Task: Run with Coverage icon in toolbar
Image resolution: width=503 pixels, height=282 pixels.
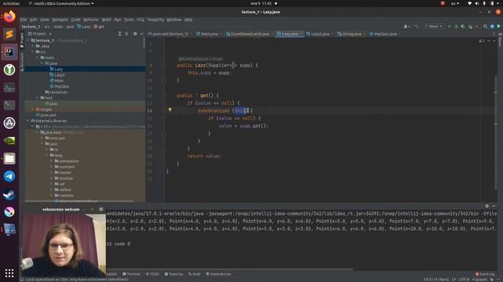Action: 463,27
